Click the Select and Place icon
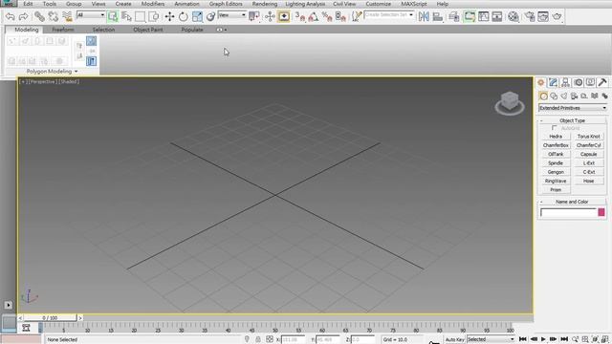The height and width of the screenshot is (344, 612). (210, 16)
